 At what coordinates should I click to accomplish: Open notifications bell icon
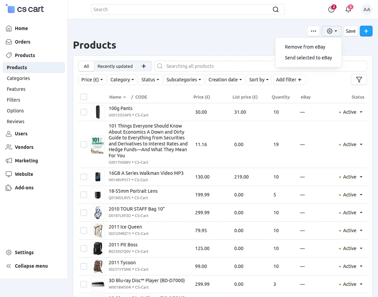[x=348, y=9]
